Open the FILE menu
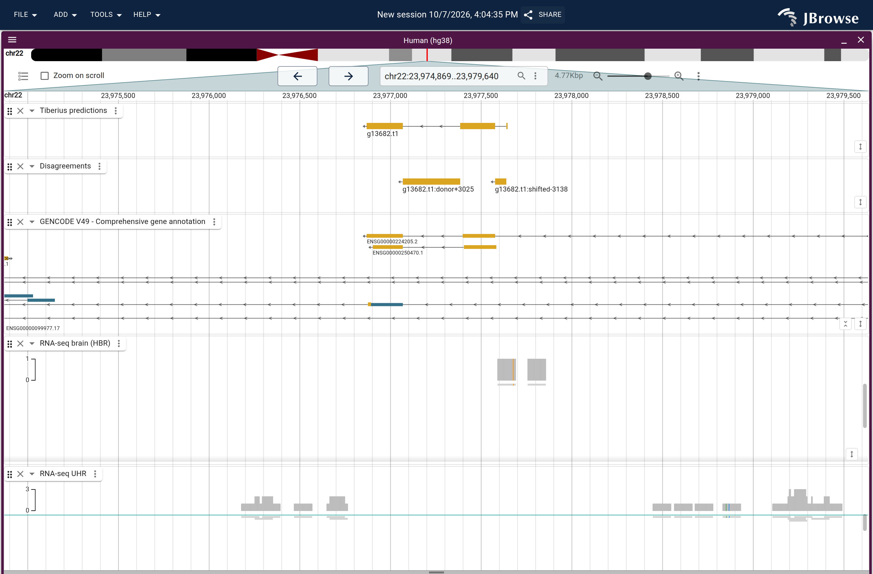Screen dimensions: 873x574 [x=25, y=15]
